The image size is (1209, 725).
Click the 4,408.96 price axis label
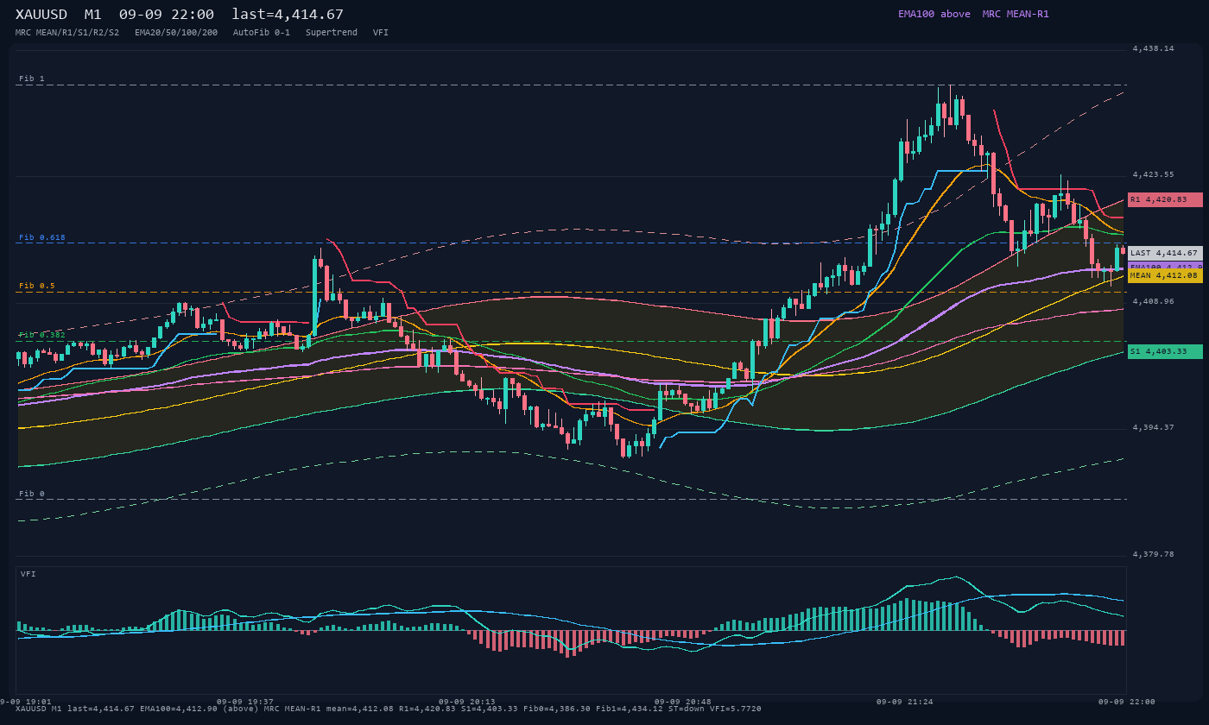tap(1153, 301)
